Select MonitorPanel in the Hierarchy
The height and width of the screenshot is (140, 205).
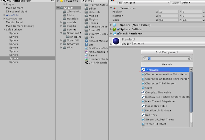point(14,22)
